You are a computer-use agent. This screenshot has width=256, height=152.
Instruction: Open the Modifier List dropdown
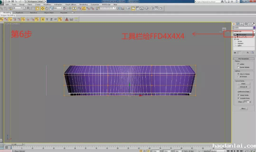[x=244, y=31]
